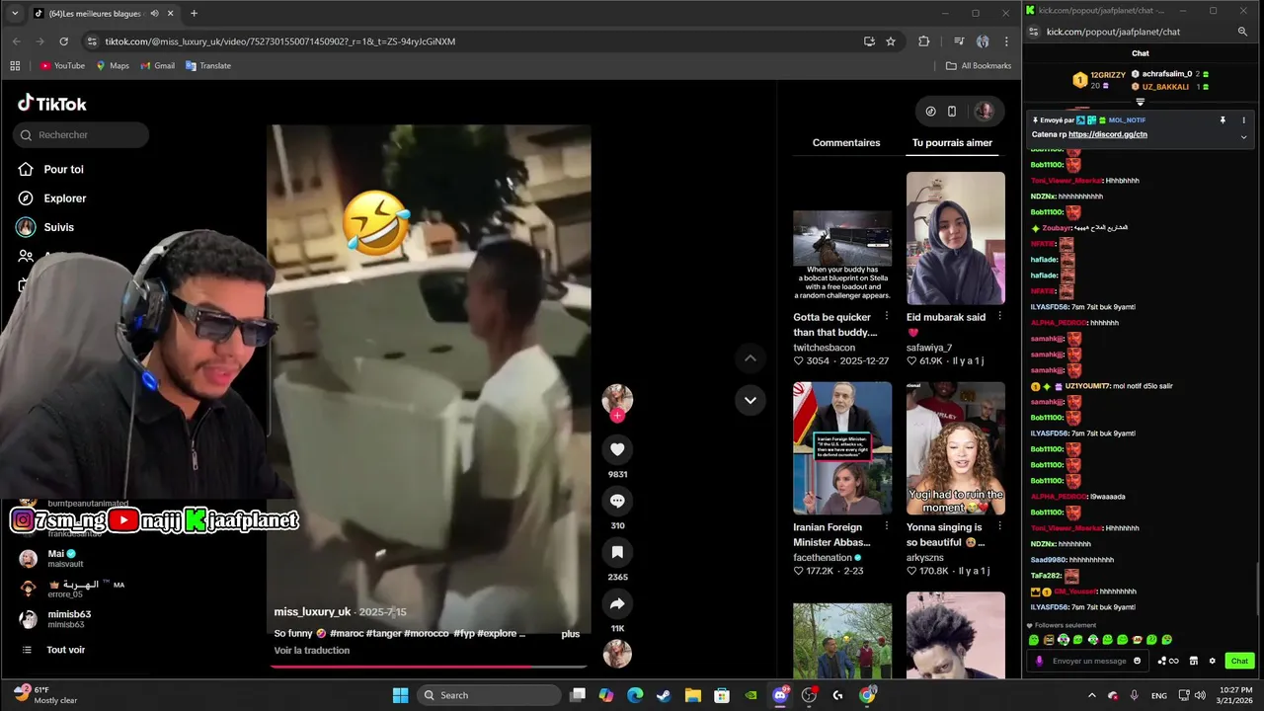Open OBS Studio from the taskbar
This screenshot has width=1264, height=711.
coord(809,695)
